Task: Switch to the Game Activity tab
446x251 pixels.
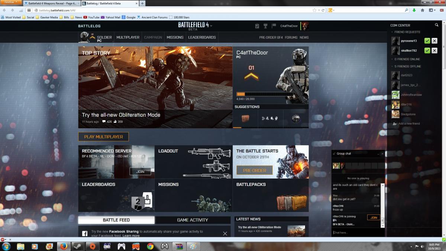Action: [193, 220]
